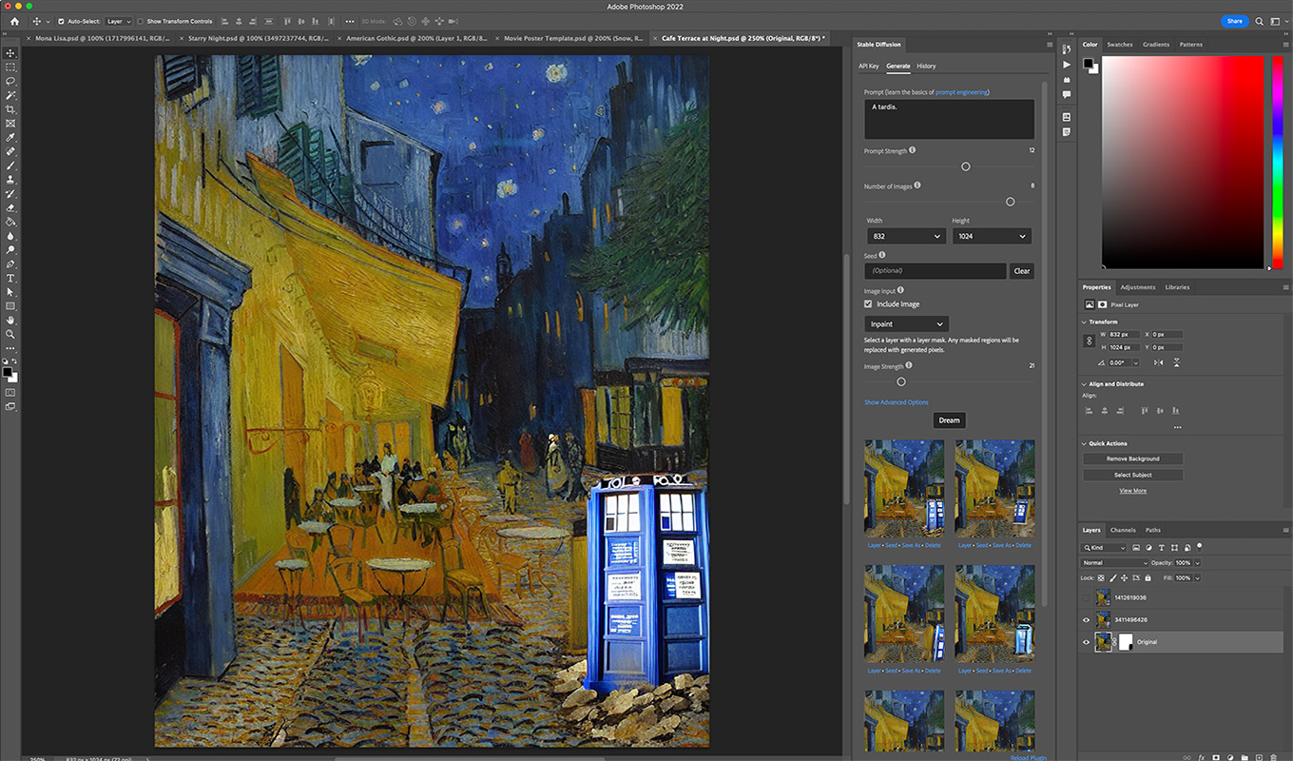Switch to the History tab

[926, 66]
